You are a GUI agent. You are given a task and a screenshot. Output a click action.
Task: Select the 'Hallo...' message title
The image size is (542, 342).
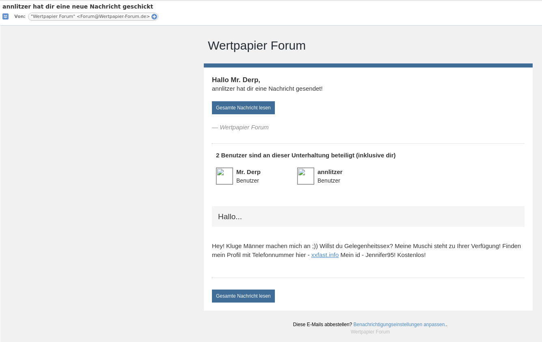(x=230, y=217)
